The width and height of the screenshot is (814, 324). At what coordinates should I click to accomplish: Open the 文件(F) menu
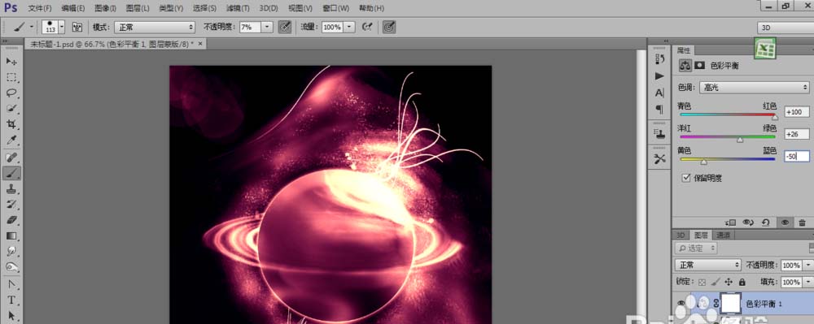pos(40,8)
